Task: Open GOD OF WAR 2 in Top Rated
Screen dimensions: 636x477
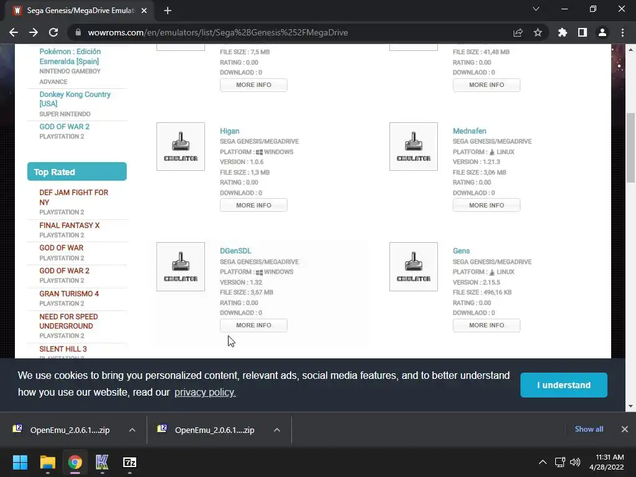Action: click(64, 271)
